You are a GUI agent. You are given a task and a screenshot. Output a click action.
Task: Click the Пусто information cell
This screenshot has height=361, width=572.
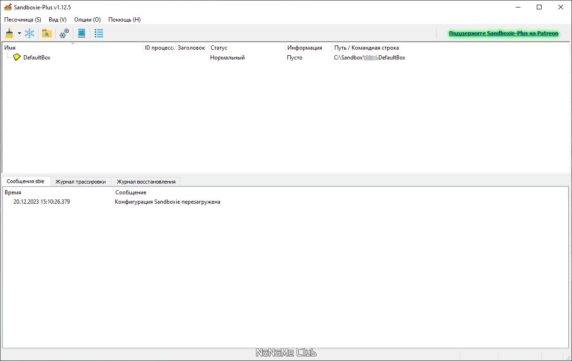coord(294,58)
